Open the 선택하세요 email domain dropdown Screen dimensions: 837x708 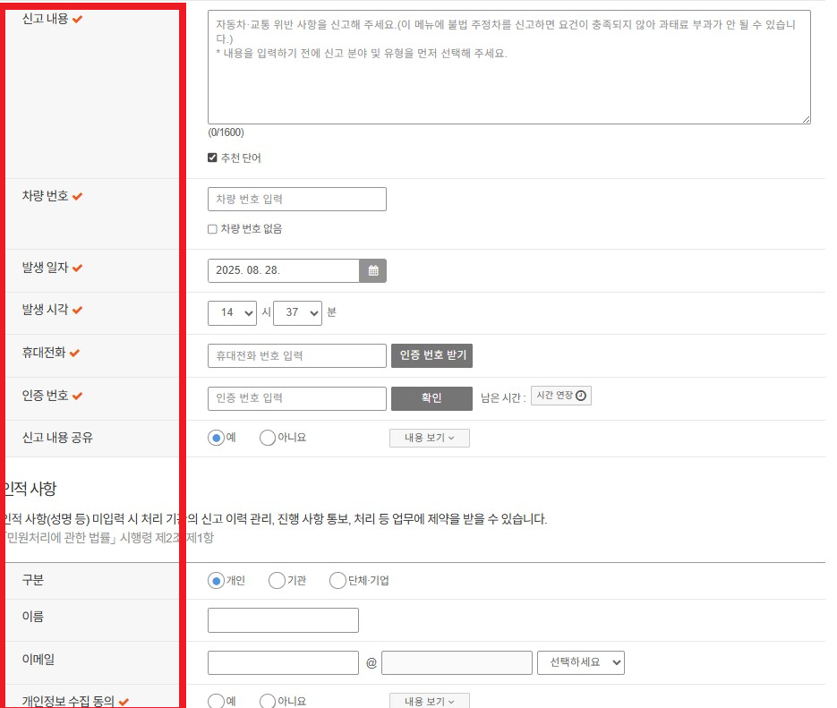point(579,662)
